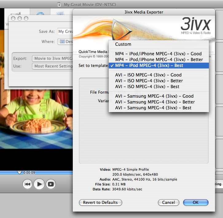Click the play full screen button
This screenshot has width=223, height=218.
tap(51, 184)
